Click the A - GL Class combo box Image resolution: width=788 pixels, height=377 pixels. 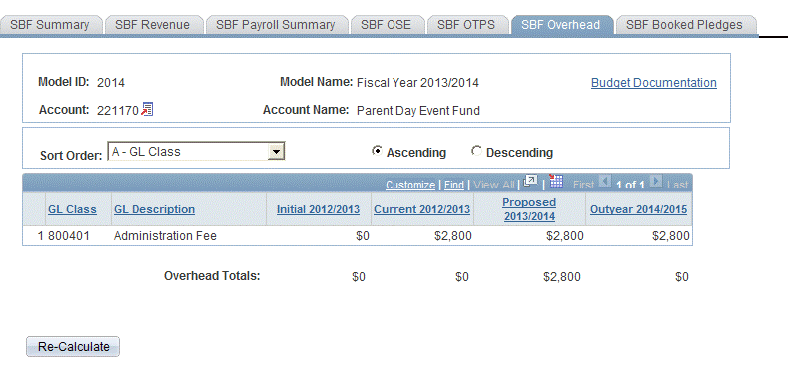196,152
